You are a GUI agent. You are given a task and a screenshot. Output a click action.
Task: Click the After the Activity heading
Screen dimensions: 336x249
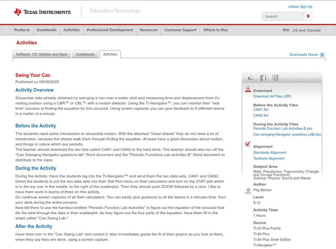(34, 226)
